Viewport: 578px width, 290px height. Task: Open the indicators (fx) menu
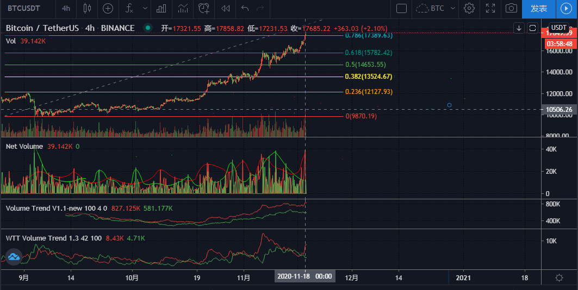click(129, 8)
